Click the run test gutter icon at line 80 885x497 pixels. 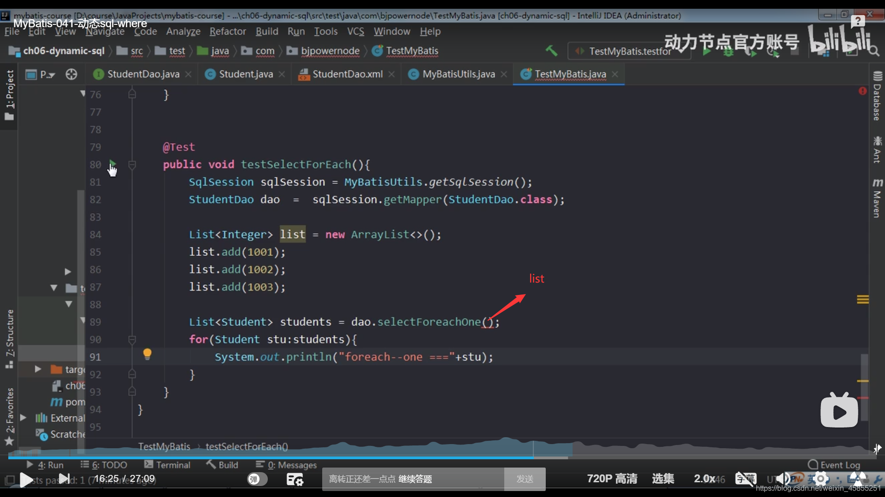[x=112, y=164]
